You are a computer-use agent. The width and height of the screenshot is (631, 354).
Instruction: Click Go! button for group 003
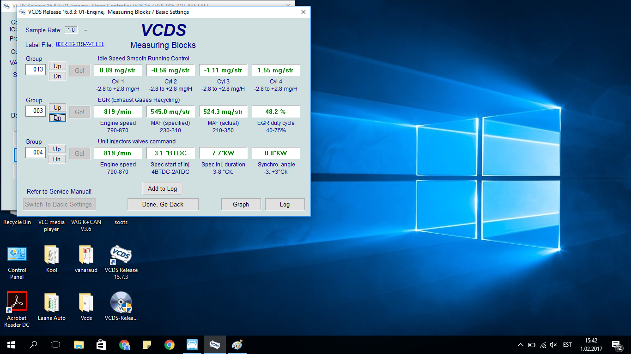click(x=79, y=112)
